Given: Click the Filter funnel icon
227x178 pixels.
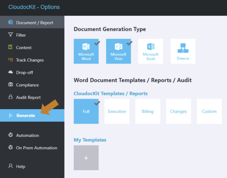Looking at the screenshot, I should [10, 34].
